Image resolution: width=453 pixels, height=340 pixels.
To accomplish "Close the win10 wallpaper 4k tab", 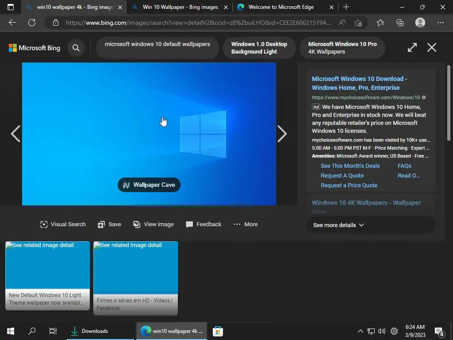I will 120,7.
